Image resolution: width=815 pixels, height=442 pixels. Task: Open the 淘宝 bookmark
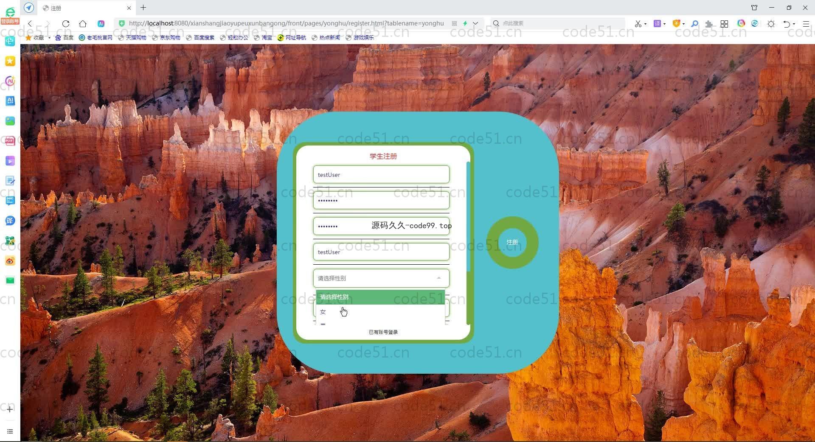click(x=263, y=37)
